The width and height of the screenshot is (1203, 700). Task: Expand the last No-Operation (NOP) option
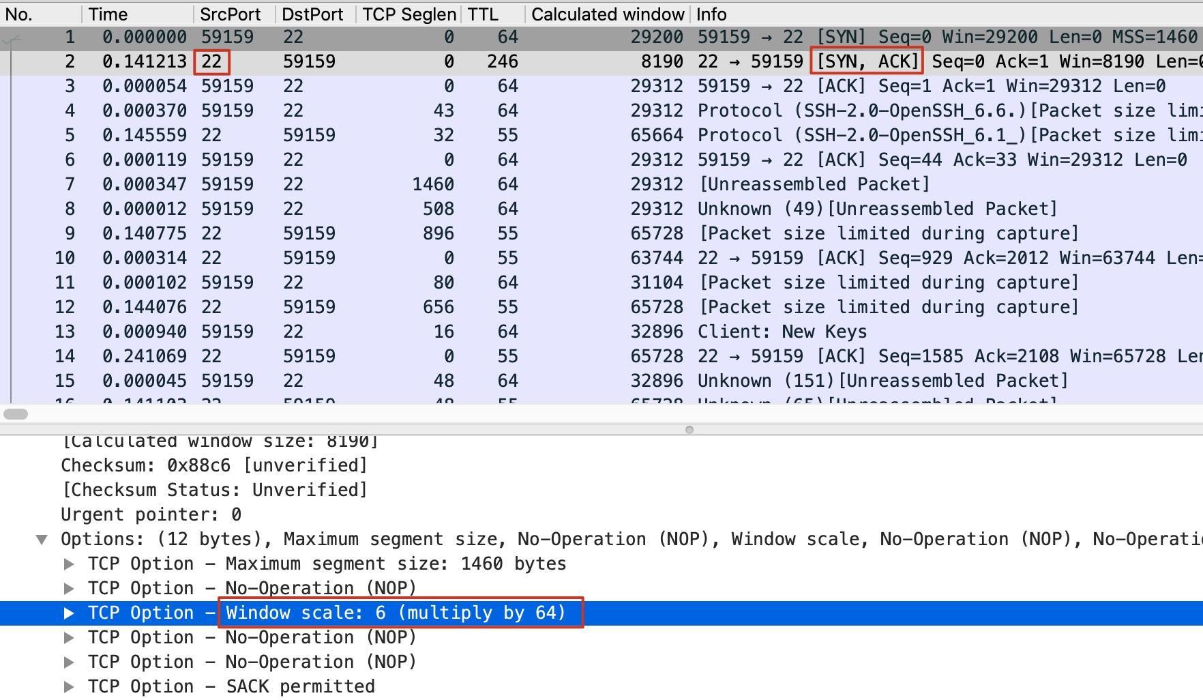pyautogui.click(x=69, y=662)
